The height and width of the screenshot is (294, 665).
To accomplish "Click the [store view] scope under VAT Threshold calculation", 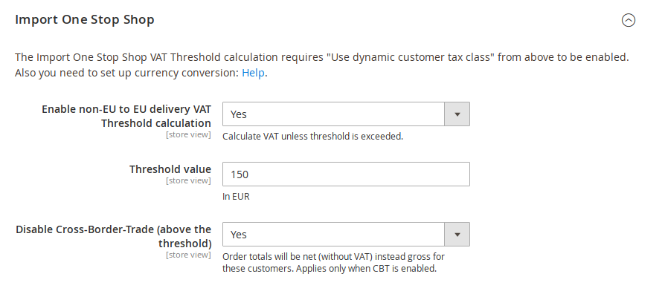I will (188, 134).
